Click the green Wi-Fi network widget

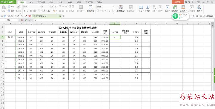[175, 16]
